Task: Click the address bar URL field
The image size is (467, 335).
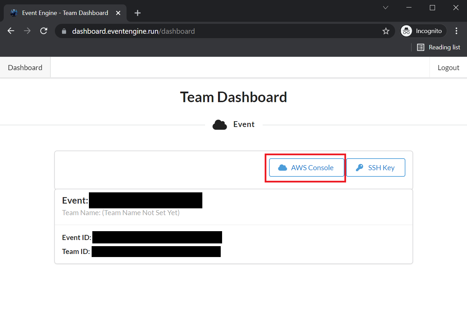Action: [x=225, y=31]
